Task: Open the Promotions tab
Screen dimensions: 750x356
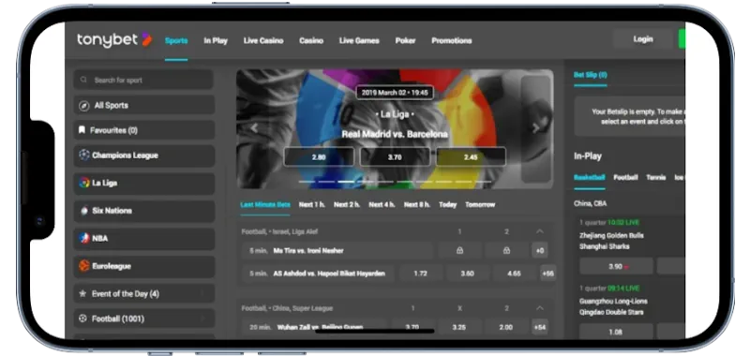Action: click(x=452, y=40)
